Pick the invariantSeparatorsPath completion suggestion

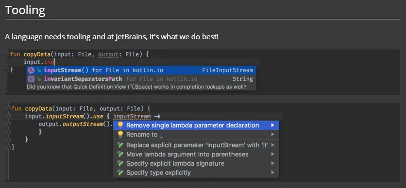click(141, 79)
